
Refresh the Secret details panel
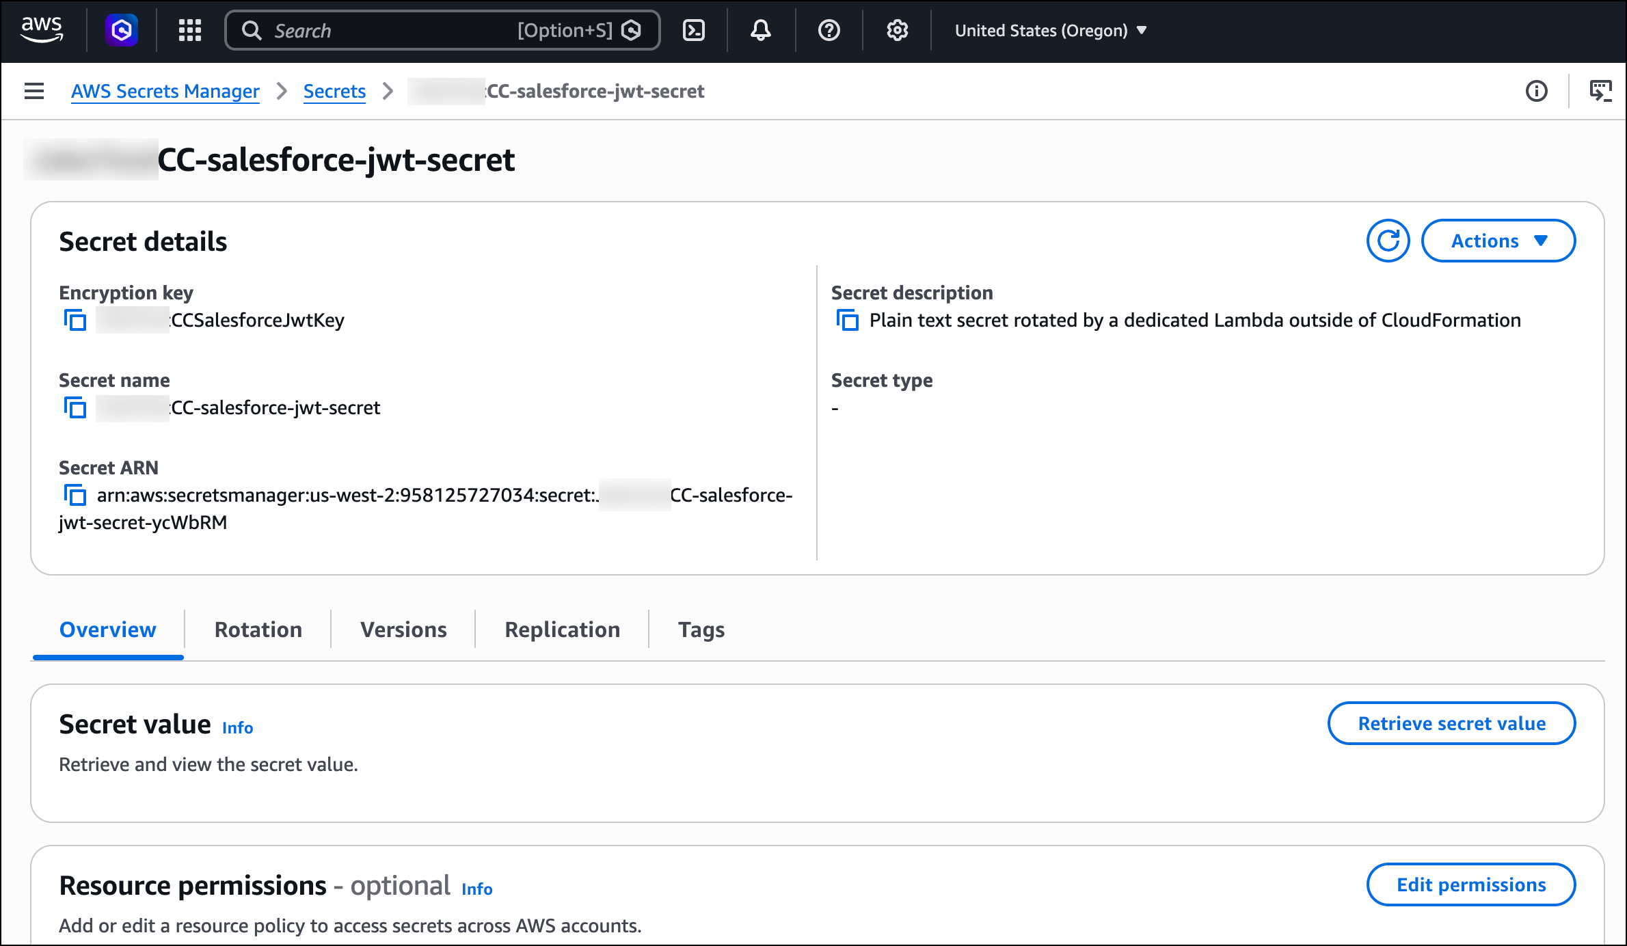1388,241
